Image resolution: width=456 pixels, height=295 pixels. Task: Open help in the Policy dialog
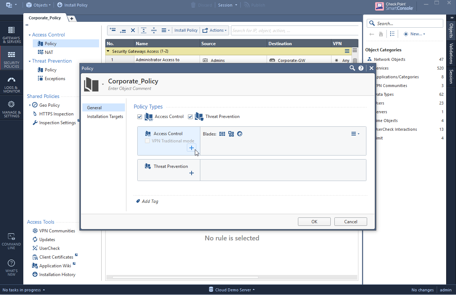361,68
